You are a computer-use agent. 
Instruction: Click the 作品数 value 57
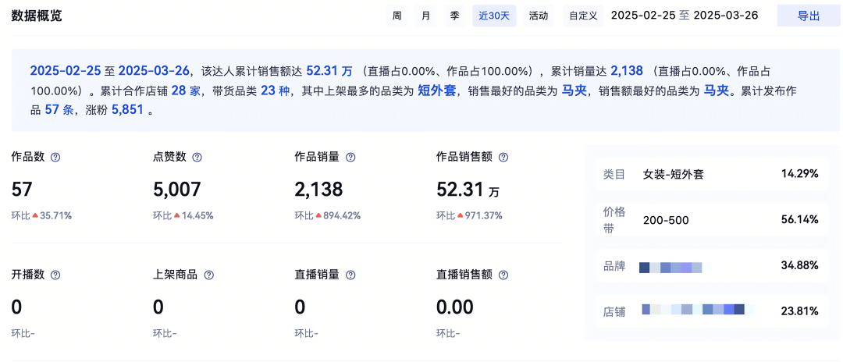point(22,189)
